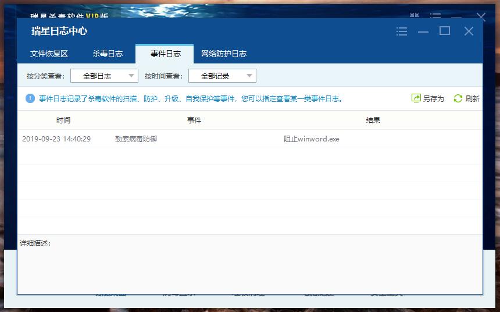Click the blue info exclamation icon
The image size is (500, 312).
tap(30, 98)
